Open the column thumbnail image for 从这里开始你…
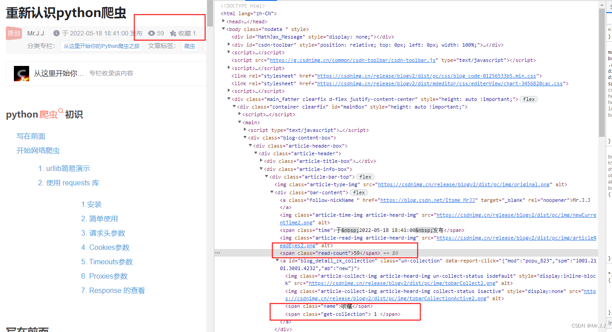Screen dimensions: 612x332 coord(22,73)
